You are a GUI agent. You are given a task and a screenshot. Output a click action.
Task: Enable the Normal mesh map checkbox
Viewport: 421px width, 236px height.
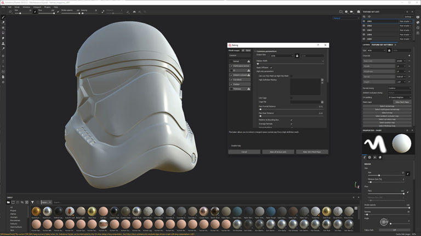(231, 61)
